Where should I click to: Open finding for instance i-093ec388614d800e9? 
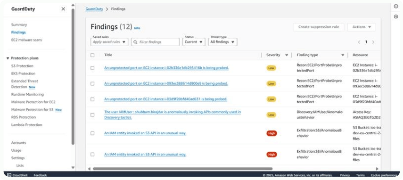pos(166,83)
